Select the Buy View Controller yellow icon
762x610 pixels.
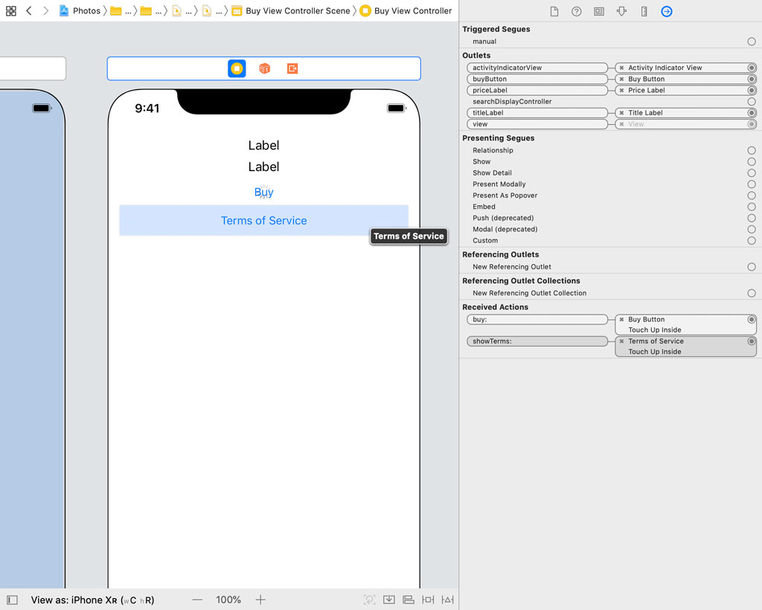237,68
